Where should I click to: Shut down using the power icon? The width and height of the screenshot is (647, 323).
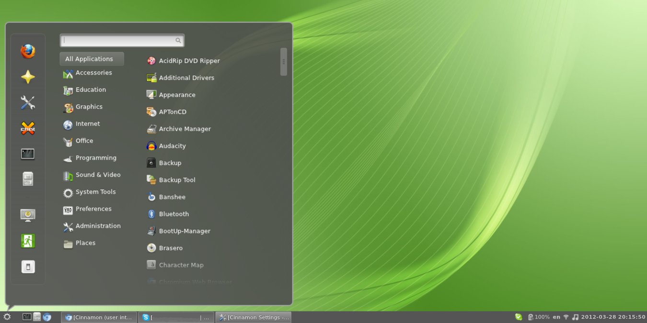pos(27,266)
